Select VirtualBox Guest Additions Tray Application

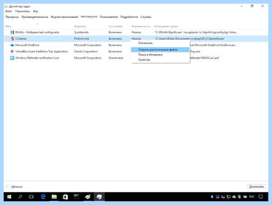(42, 51)
